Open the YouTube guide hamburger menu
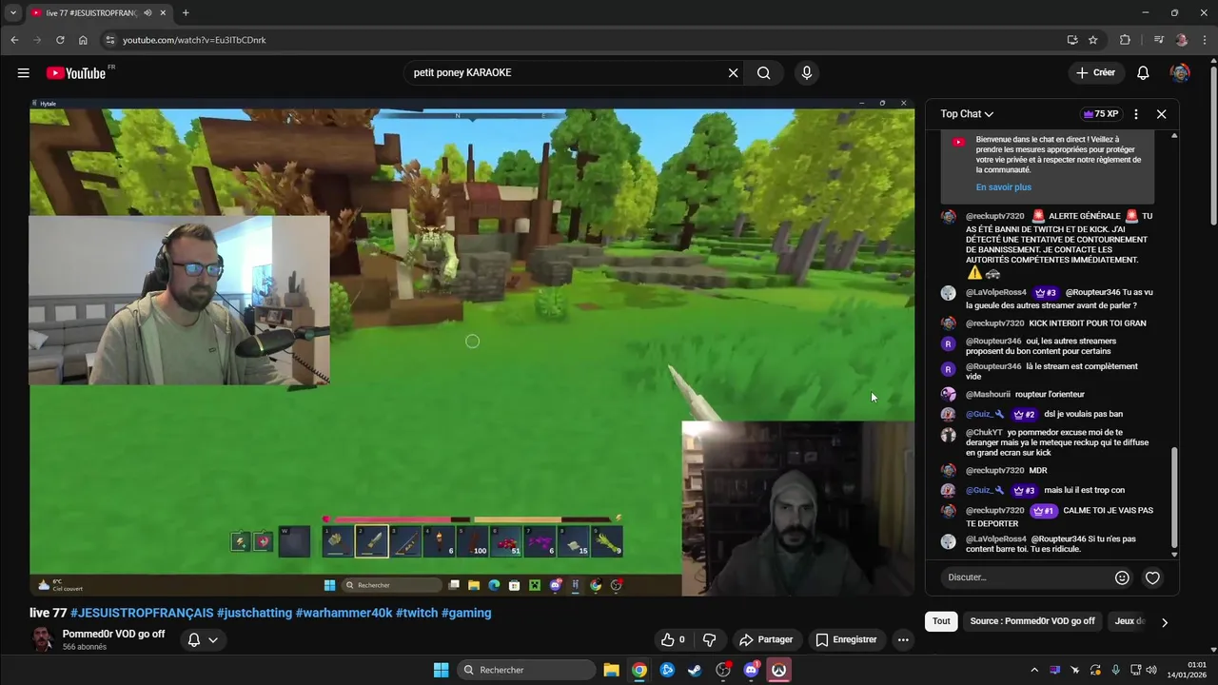This screenshot has width=1218, height=685. pos(23,73)
